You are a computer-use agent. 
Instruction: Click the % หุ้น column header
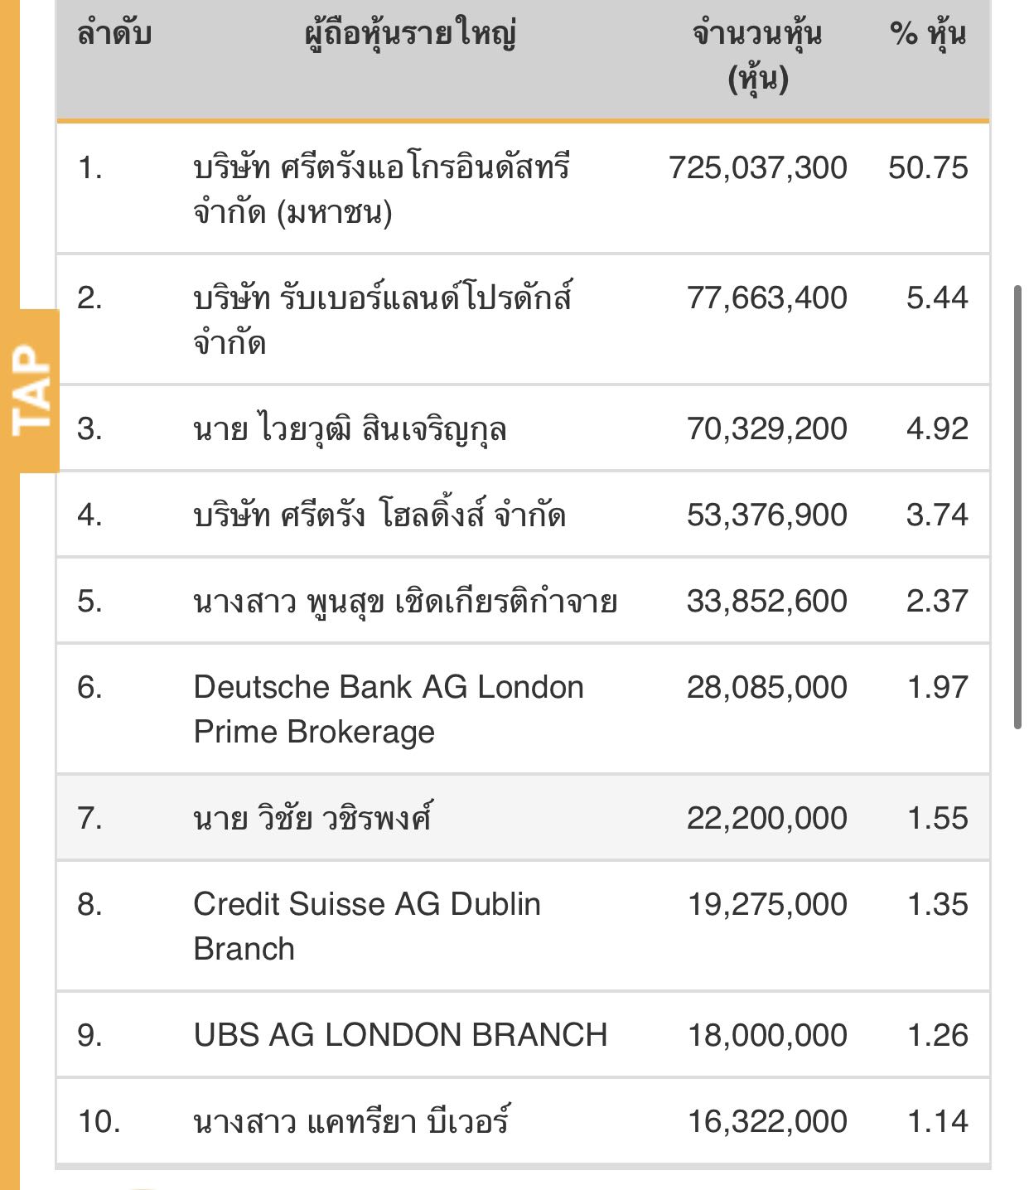[x=928, y=36]
